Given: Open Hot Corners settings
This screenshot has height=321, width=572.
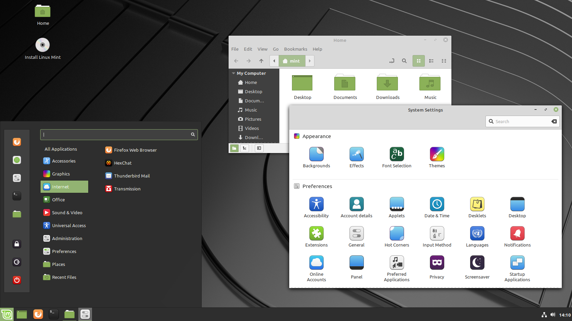Looking at the screenshot, I should pyautogui.click(x=397, y=237).
